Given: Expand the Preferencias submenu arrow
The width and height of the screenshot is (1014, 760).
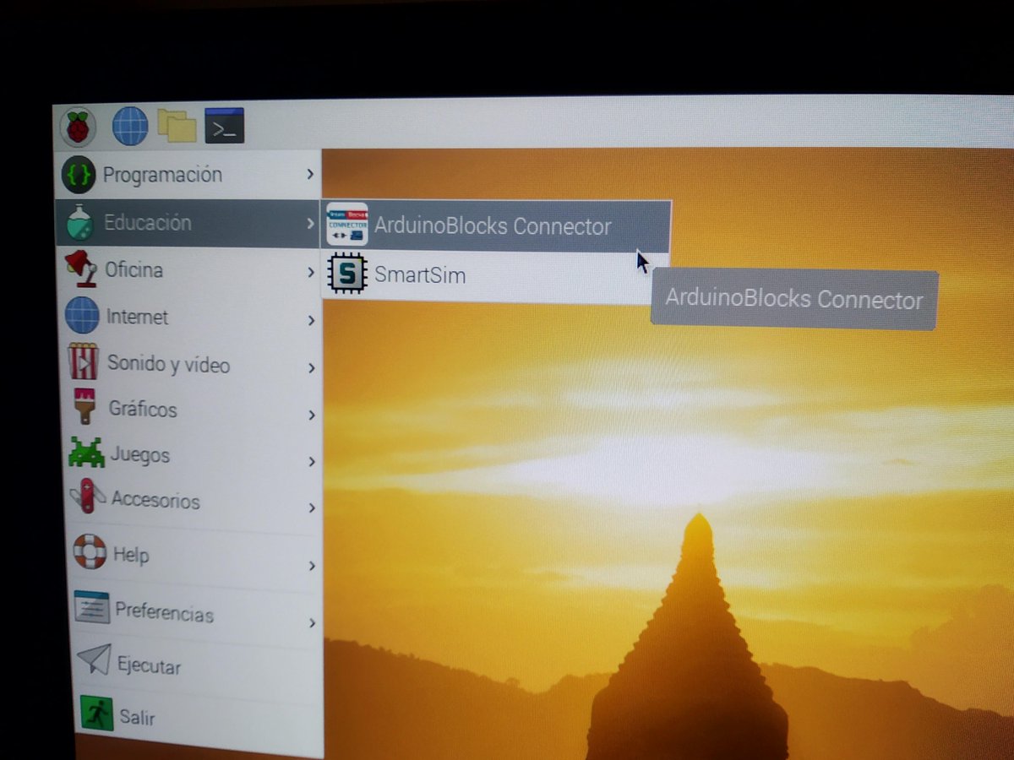Looking at the screenshot, I should tap(313, 622).
